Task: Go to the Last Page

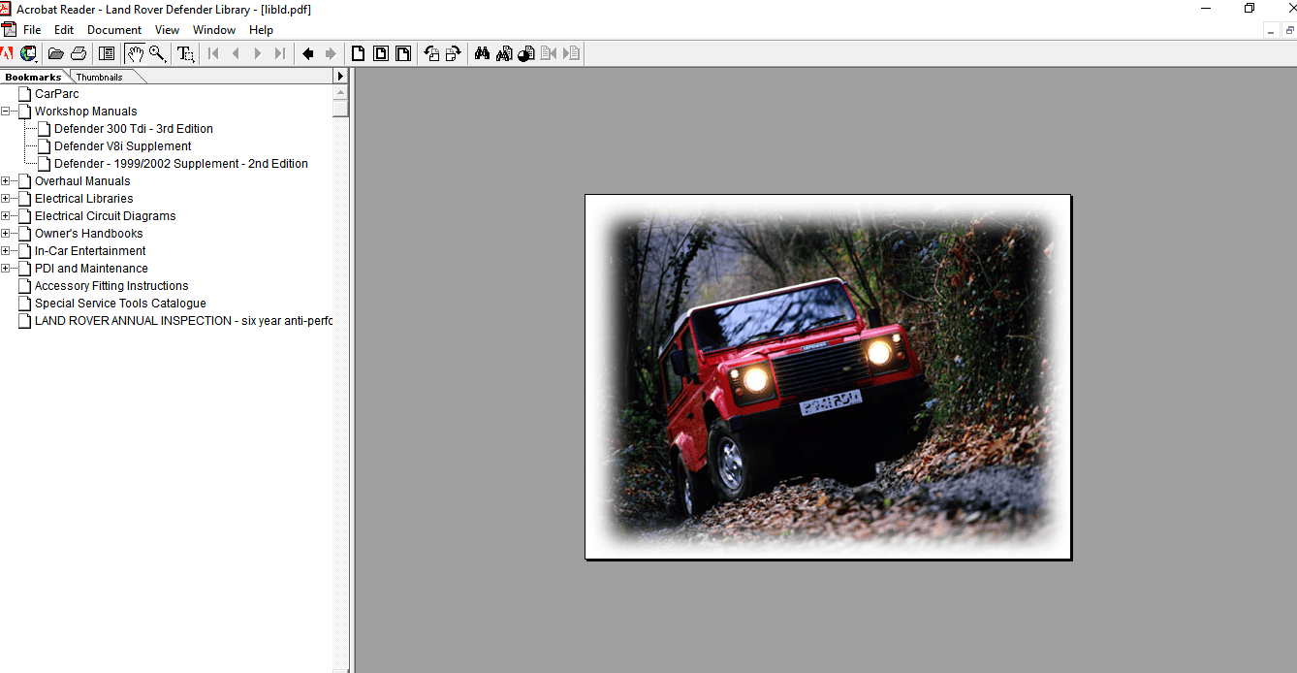Action: 280,53
